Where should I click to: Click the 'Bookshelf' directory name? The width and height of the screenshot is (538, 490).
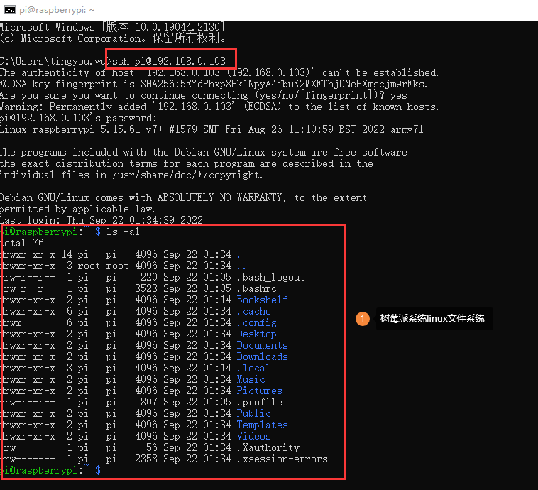pos(262,300)
